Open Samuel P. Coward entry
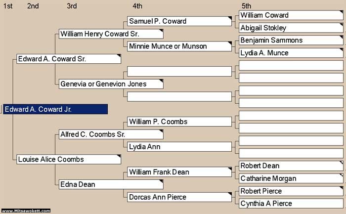 click(179, 21)
